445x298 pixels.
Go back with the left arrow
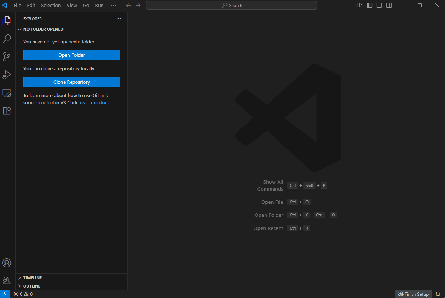pyautogui.click(x=129, y=5)
